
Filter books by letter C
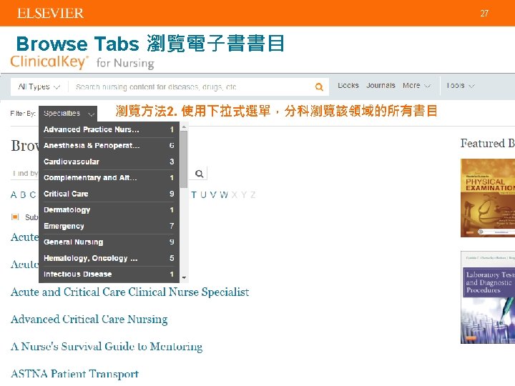(x=32, y=195)
